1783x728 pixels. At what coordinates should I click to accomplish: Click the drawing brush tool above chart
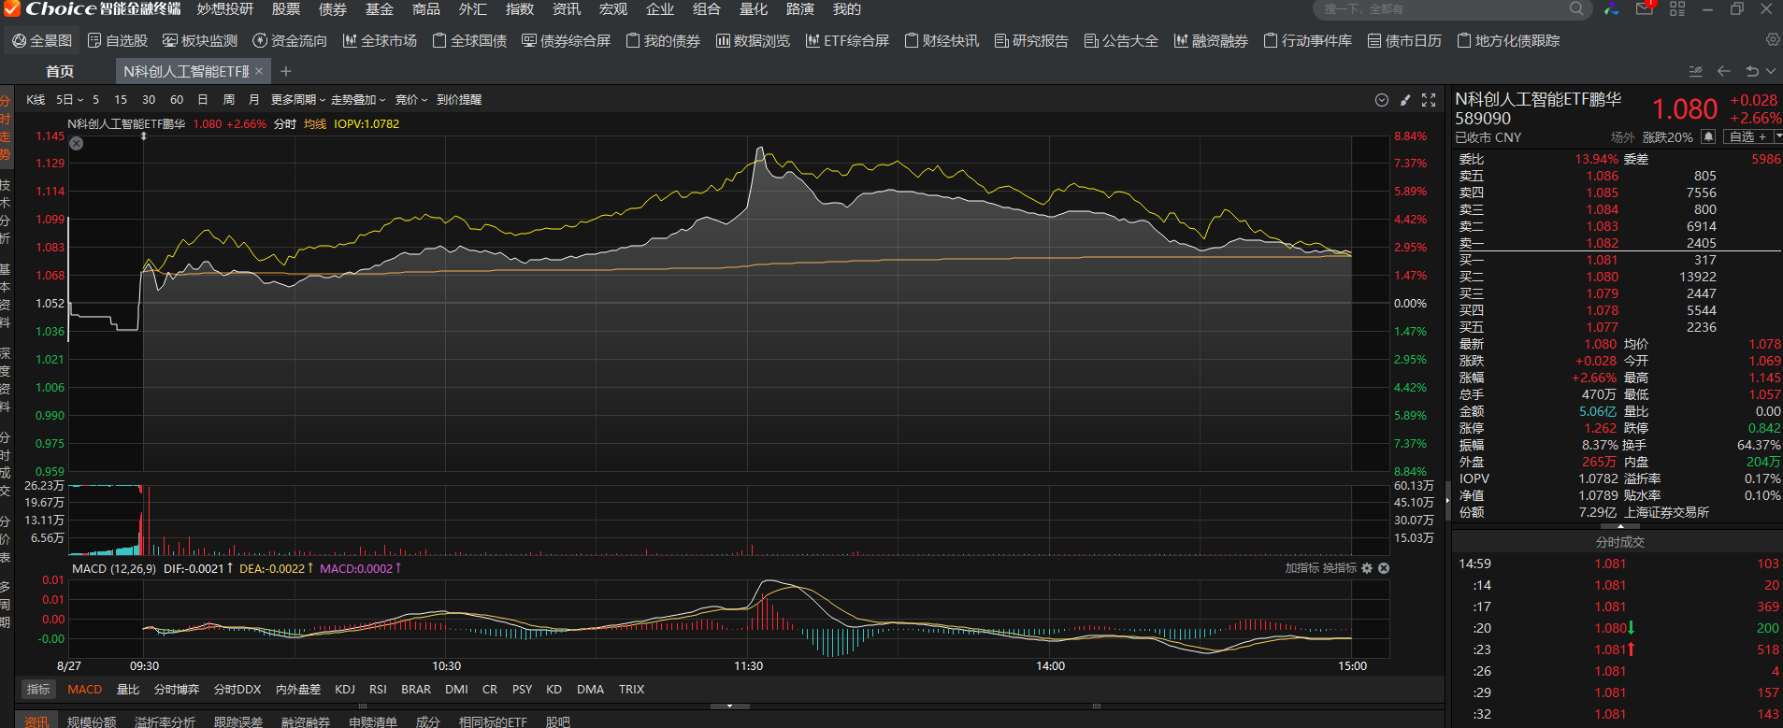1404,100
